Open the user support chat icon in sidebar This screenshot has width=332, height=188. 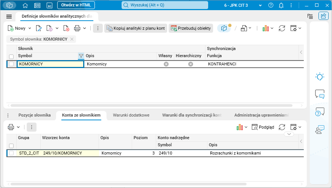click(x=320, y=130)
